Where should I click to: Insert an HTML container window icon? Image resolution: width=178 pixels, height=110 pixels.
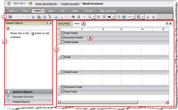pyautogui.click(x=118, y=17)
